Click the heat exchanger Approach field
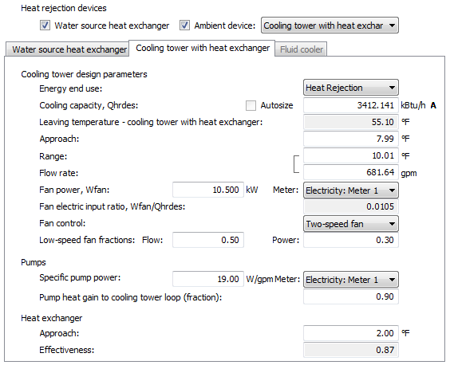 coord(351,333)
